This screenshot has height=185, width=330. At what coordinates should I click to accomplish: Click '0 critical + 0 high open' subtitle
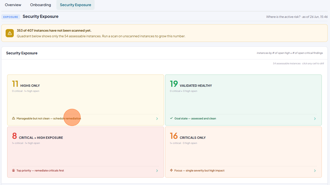pos(184,91)
